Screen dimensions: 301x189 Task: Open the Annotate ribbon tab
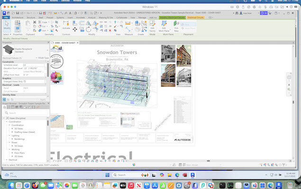point(81,17)
